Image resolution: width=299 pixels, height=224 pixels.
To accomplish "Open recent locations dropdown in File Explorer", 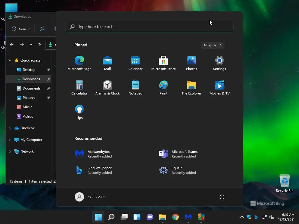I will pos(31,45).
